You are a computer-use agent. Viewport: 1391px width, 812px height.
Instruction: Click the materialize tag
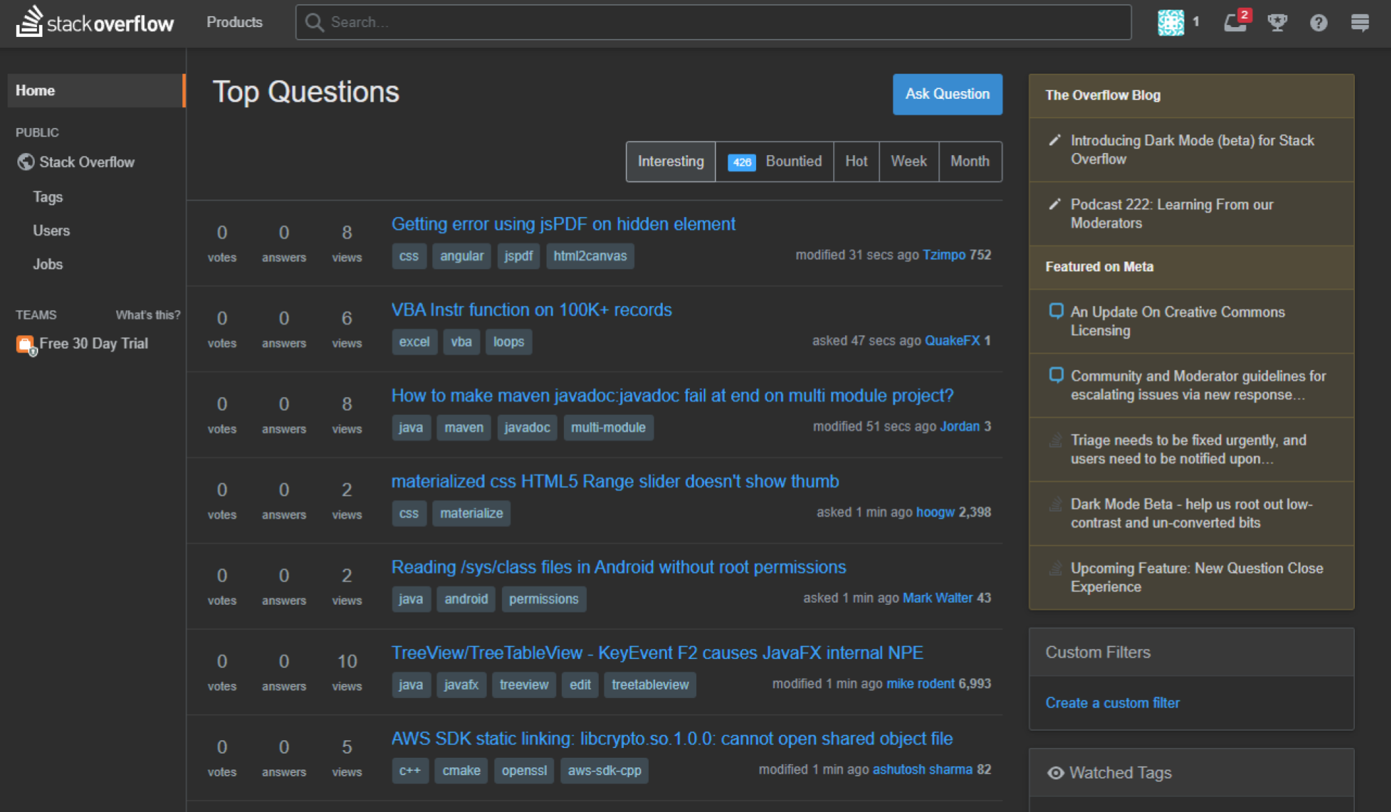point(471,513)
